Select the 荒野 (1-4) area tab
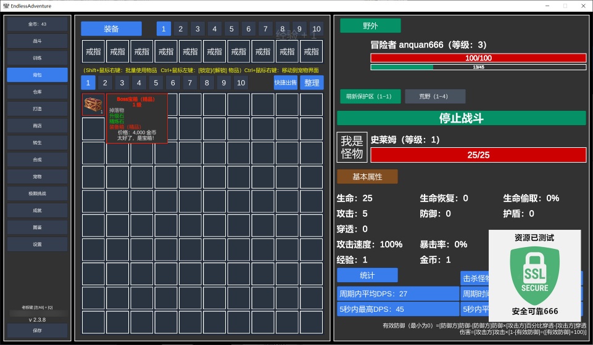593x345 pixels. tap(434, 97)
